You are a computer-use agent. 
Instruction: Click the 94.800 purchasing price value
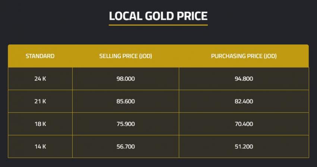244,79
